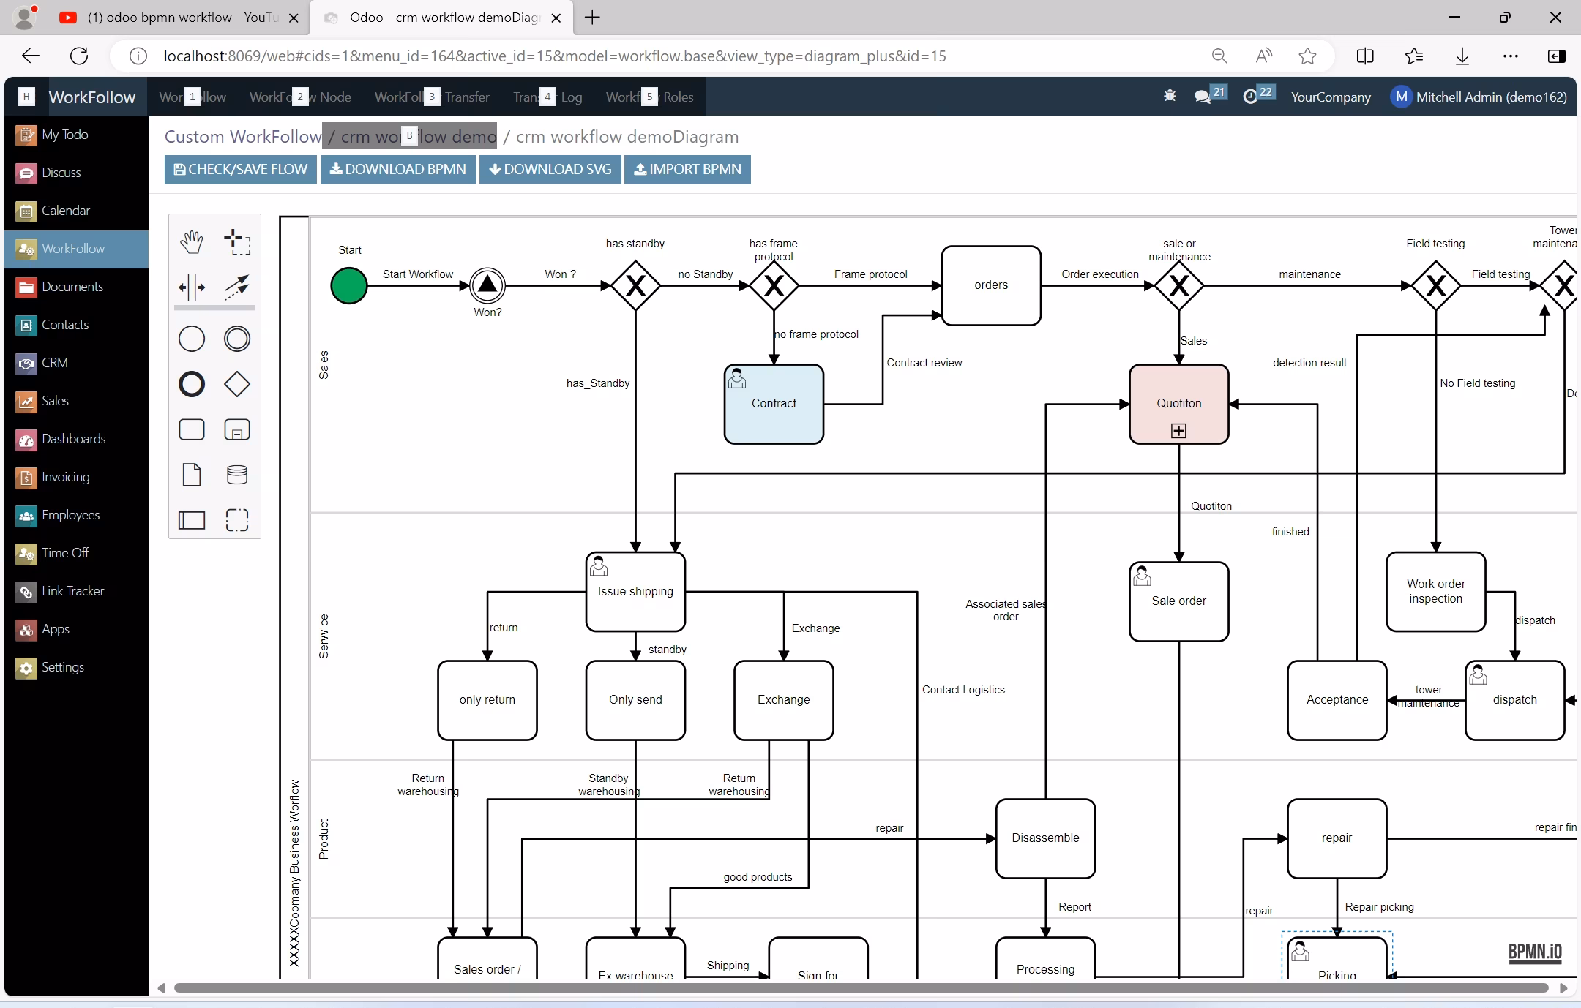This screenshot has width=1581, height=1008.
Task: Open the Sales app
Action: coord(76,401)
